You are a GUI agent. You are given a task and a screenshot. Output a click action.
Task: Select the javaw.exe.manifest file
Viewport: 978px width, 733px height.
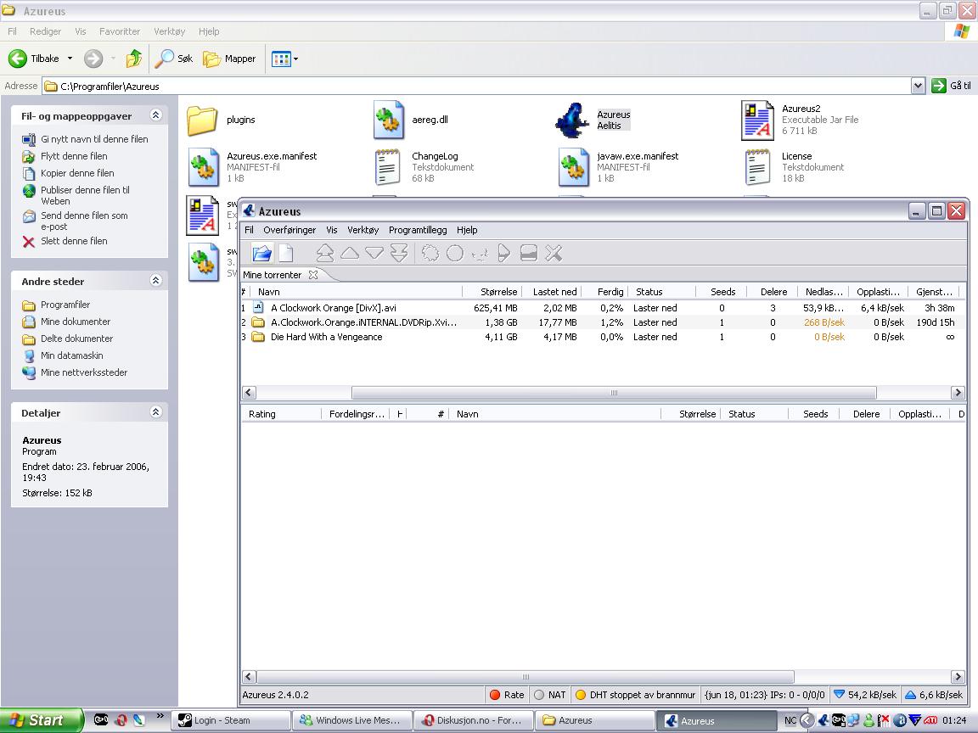[x=619, y=167]
